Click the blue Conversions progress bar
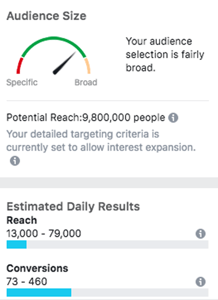218x300 pixels. coord(39,292)
